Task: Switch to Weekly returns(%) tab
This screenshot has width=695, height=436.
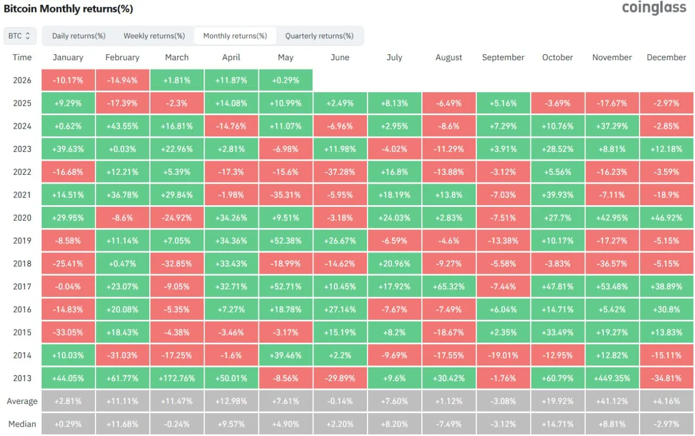Action: point(154,36)
